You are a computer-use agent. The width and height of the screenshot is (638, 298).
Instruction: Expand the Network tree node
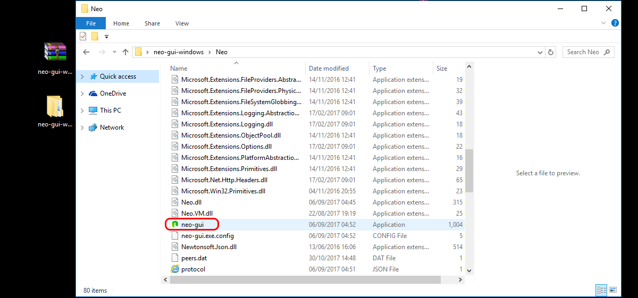82,127
